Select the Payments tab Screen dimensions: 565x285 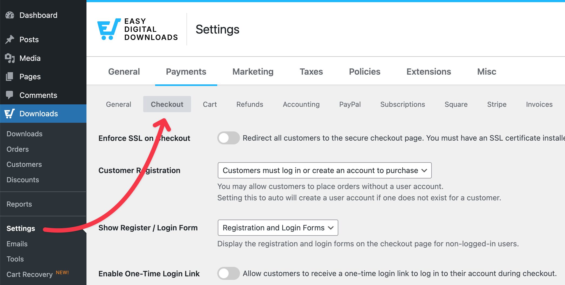coord(186,71)
